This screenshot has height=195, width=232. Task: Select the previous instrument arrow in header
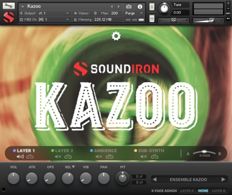[x=112, y=7]
